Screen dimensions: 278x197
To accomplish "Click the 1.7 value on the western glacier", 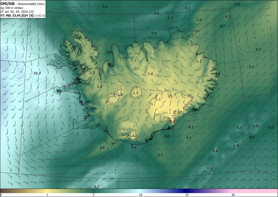I will pyautogui.click(x=120, y=94).
